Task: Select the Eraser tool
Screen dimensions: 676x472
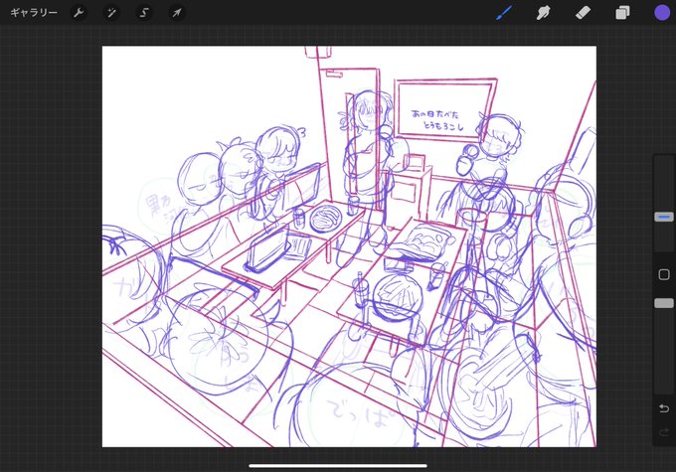Action: [x=583, y=13]
